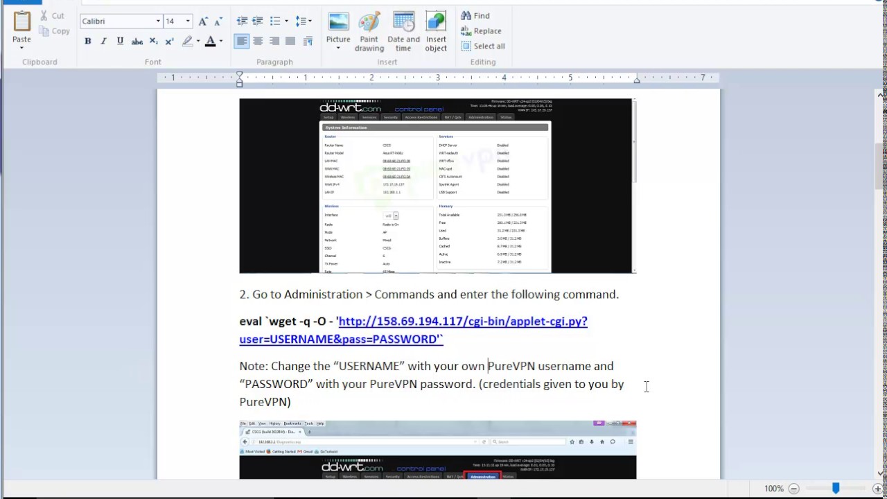
Task: Open the font size 14 dropdown
Action: tap(187, 21)
